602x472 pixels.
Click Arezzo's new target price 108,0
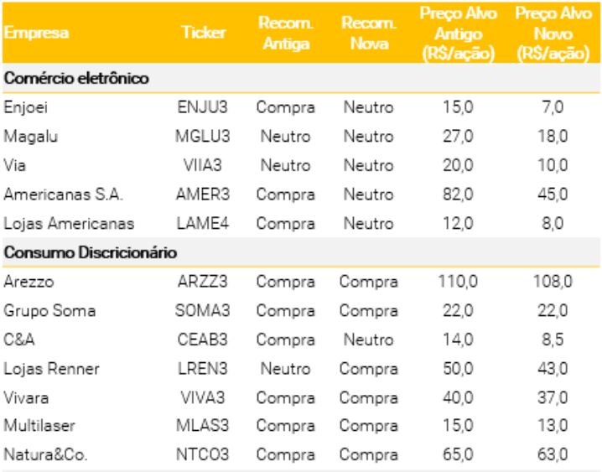pos(553,282)
